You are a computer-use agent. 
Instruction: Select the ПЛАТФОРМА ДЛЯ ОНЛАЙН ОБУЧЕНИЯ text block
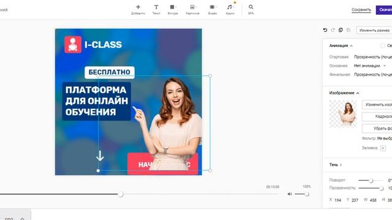(x=97, y=101)
